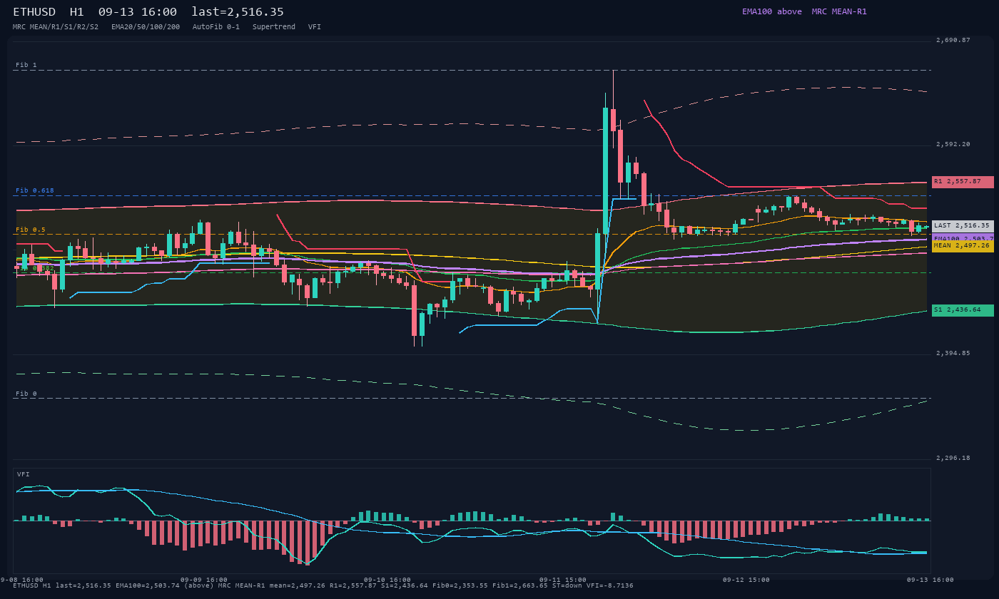Click the Fib 0.5 level label
The height and width of the screenshot is (599, 999).
(31, 230)
